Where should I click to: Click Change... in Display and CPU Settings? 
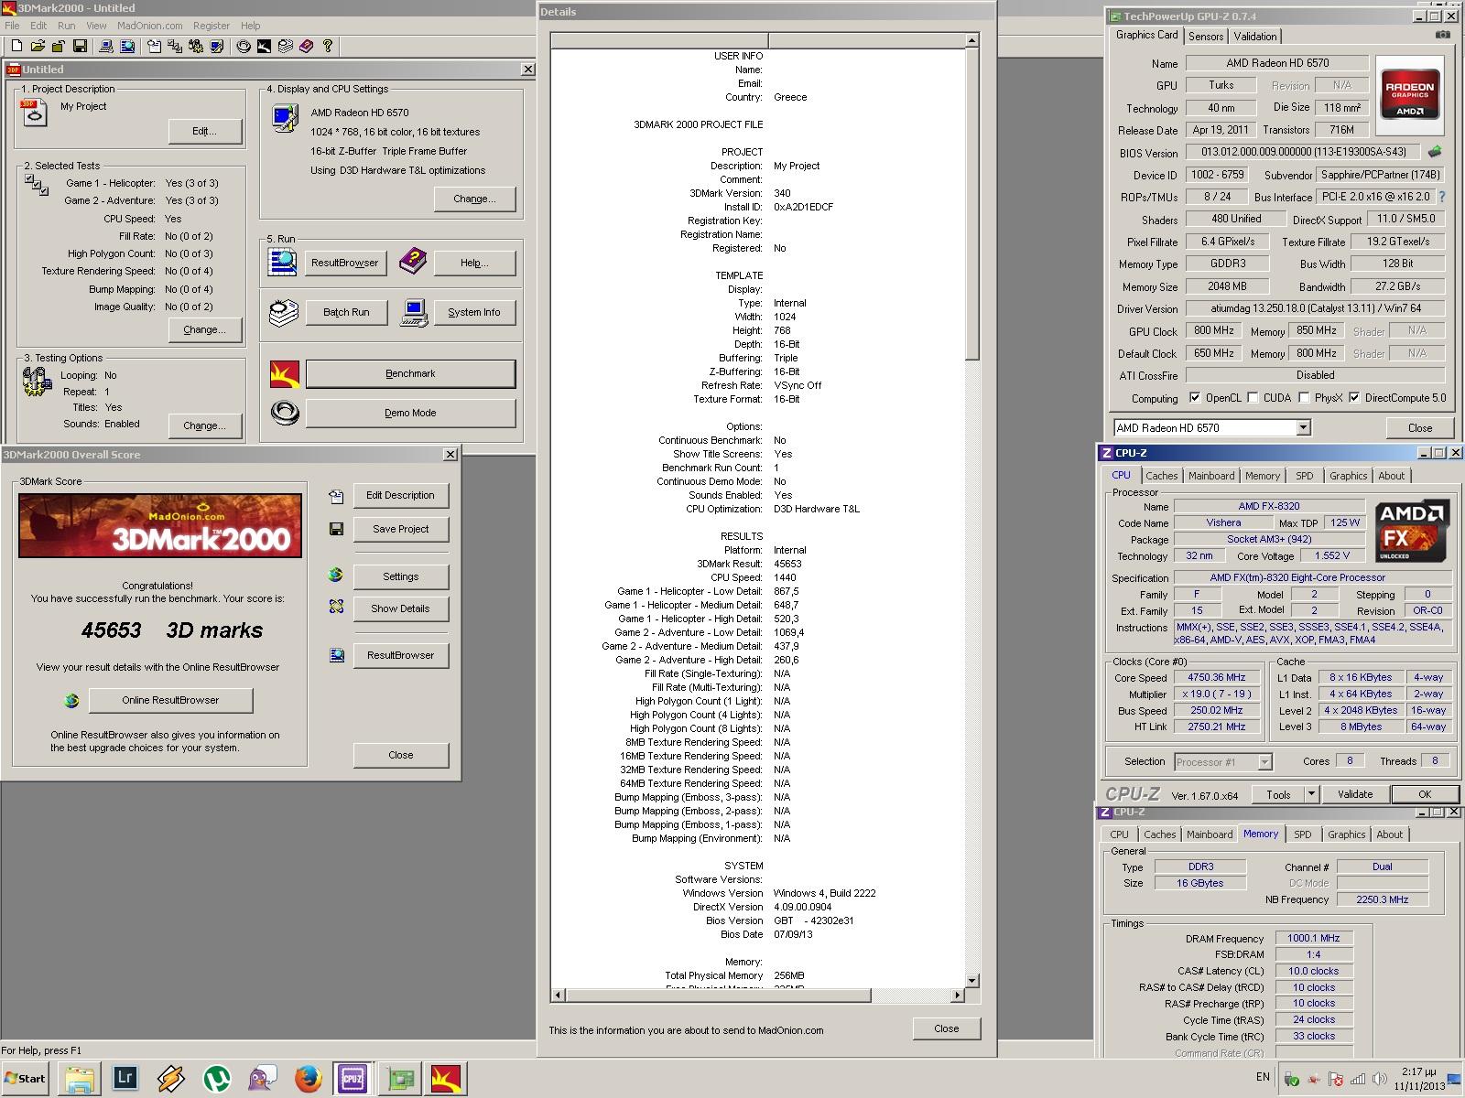[474, 199]
